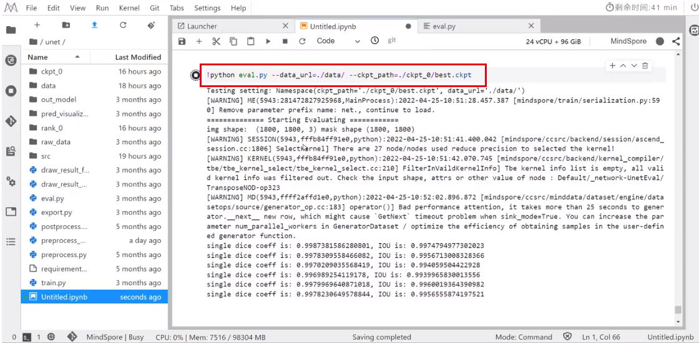Open the right sidebar panel icon

point(693,31)
